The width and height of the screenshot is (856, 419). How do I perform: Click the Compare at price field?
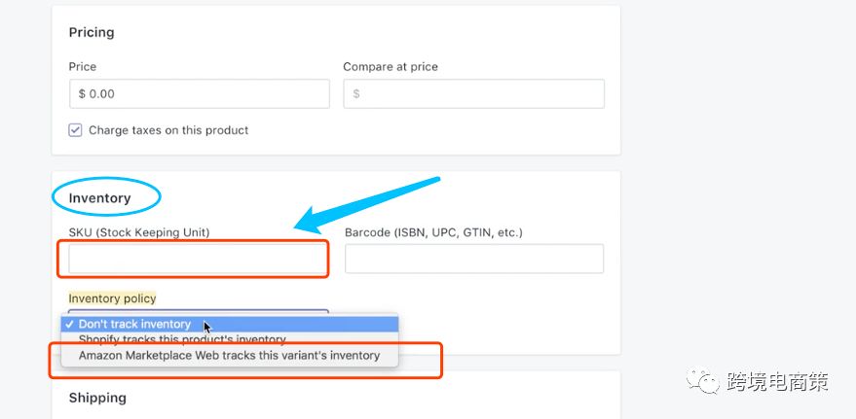pyautogui.click(x=473, y=93)
